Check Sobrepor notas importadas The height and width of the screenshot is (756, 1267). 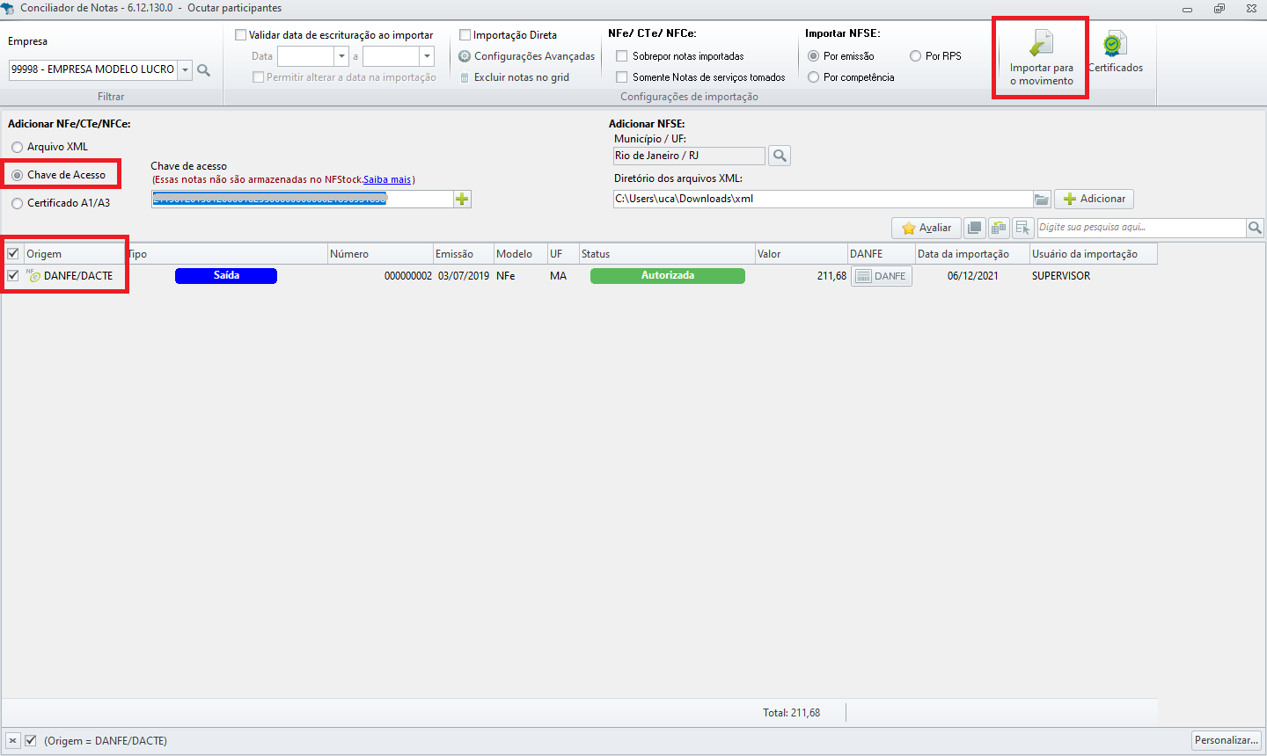[x=622, y=56]
